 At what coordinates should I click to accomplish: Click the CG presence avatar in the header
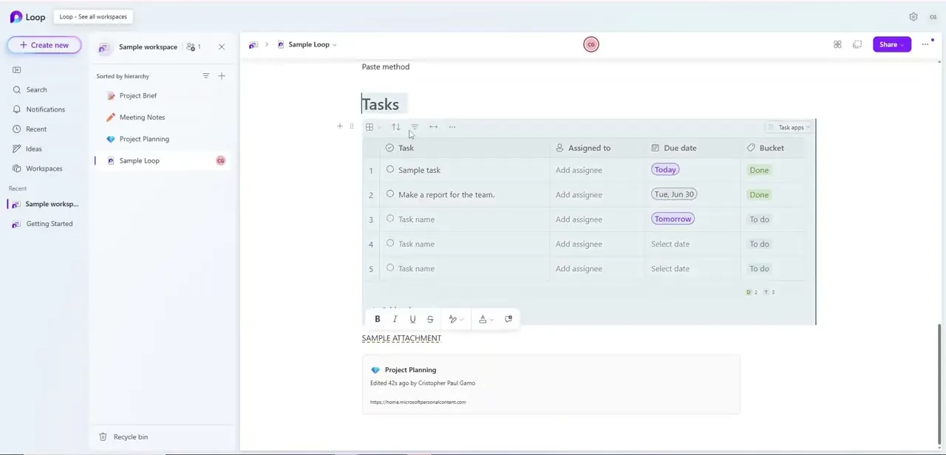[591, 45]
